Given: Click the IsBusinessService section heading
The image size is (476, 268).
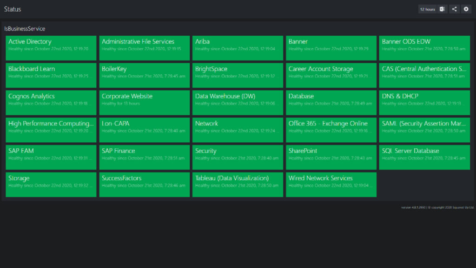Looking at the screenshot, I should 25,28.
